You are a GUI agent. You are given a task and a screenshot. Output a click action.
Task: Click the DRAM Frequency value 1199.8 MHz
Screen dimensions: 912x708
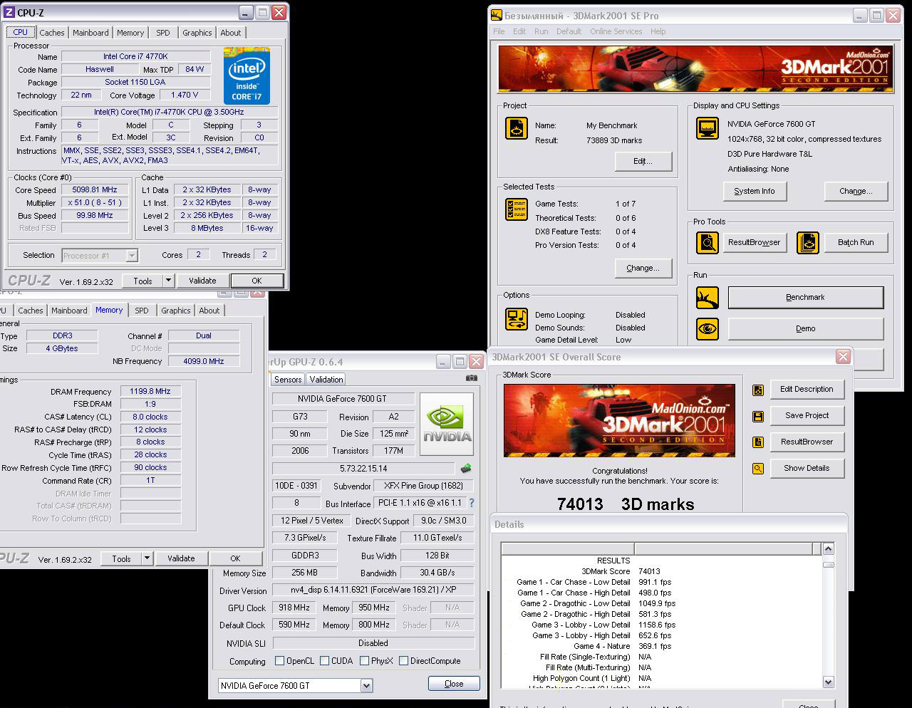150,392
